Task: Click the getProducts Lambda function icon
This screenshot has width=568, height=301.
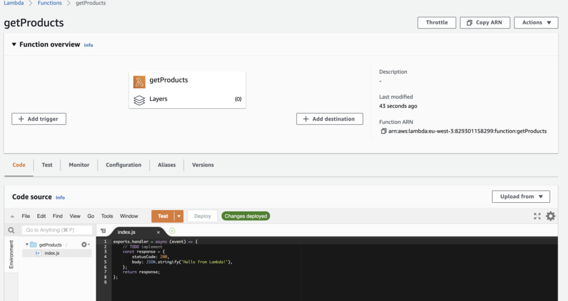Action: (139, 82)
